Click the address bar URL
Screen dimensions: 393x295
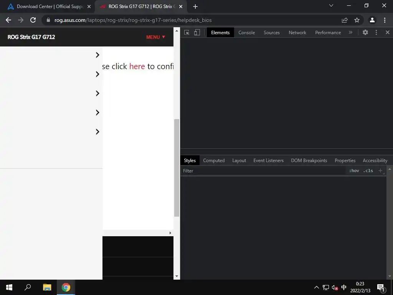coord(133,20)
